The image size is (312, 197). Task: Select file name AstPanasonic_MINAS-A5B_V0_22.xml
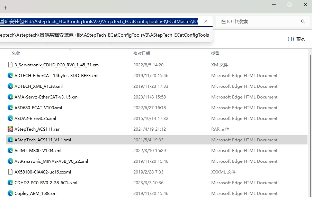click(51, 161)
